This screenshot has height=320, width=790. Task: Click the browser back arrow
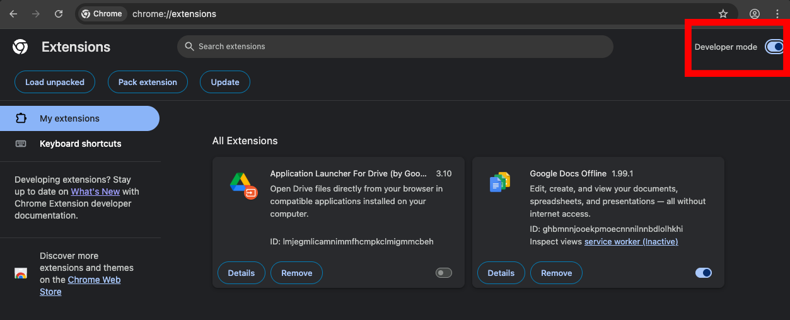tap(13, 14)
